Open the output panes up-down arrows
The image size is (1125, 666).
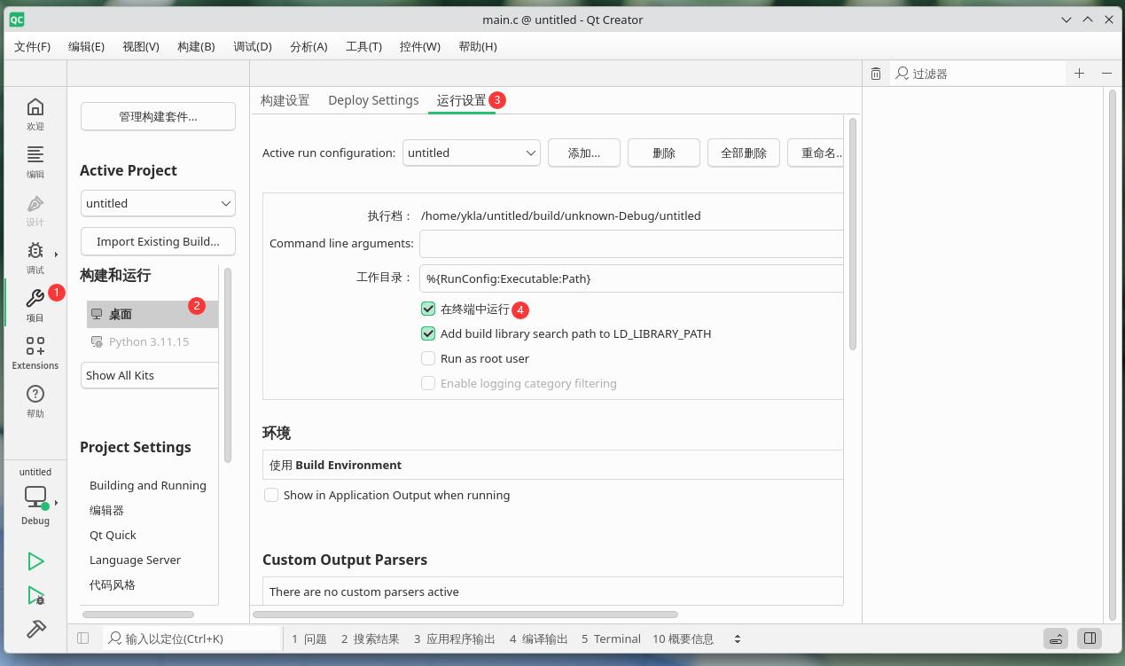click(737, 639)
